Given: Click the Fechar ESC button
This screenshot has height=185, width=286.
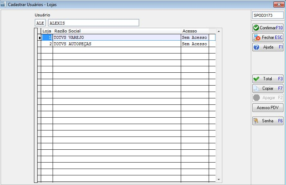Looking at the screenshot, I should tap(268, 37).
